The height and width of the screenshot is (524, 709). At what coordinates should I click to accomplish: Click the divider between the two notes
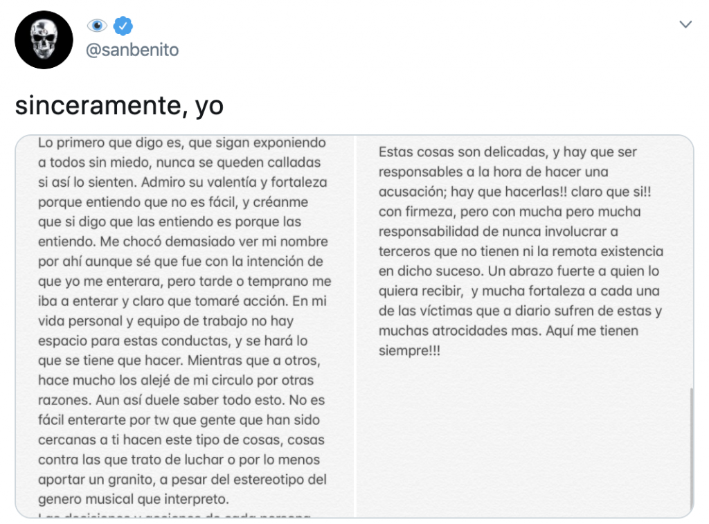pos(354,325)
